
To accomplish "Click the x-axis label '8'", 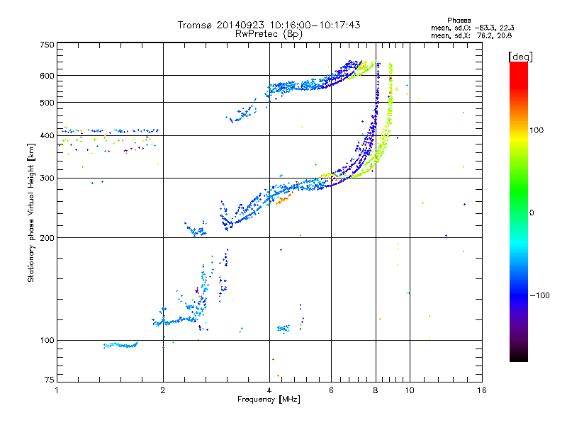I will pos(376,390).
